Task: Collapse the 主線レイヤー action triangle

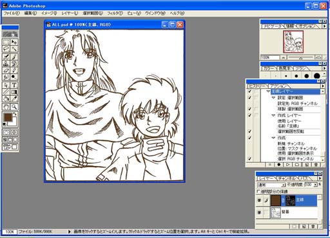Action: [268, 91]
